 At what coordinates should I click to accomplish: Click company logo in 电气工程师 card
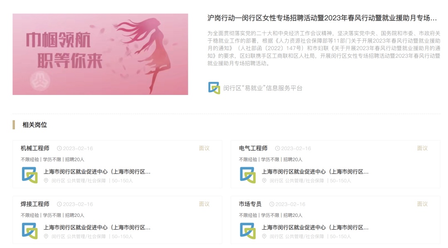tap(248, 175)
